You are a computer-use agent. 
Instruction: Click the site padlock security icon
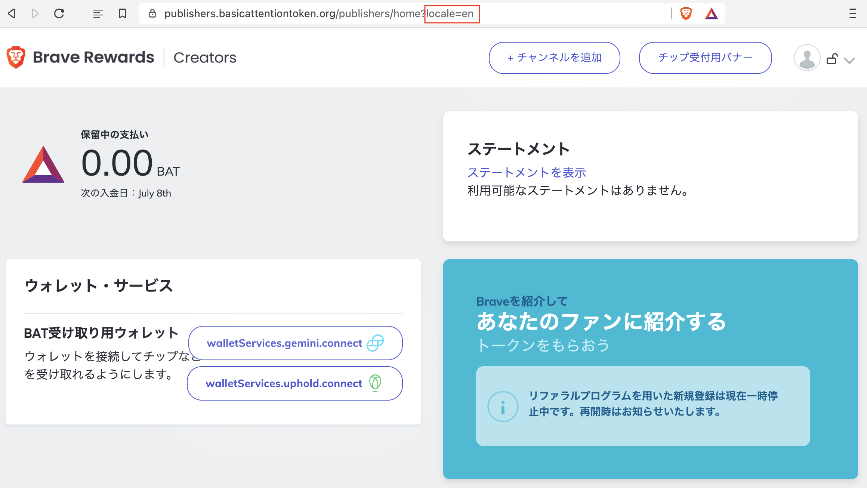(152, 14)
